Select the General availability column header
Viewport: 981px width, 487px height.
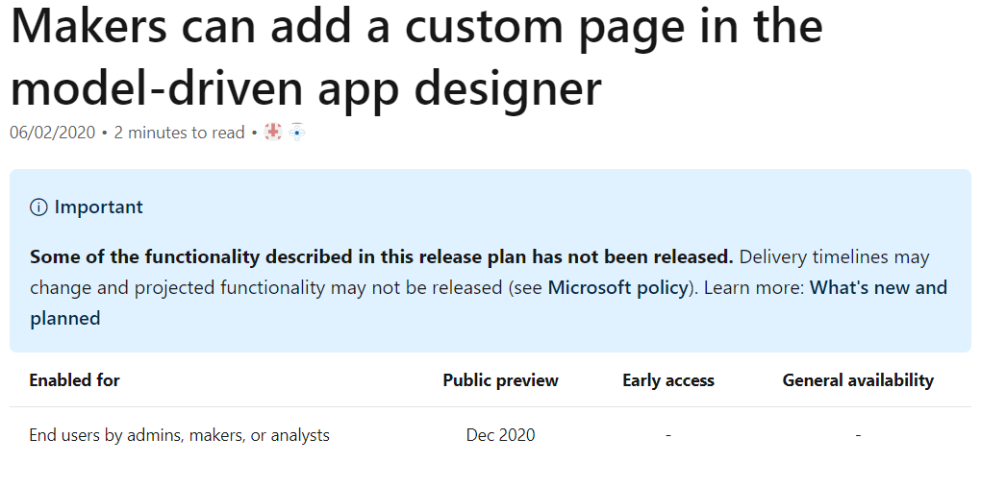click(858, 380)
